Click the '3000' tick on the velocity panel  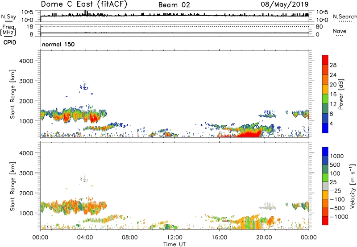pos(26,173)
